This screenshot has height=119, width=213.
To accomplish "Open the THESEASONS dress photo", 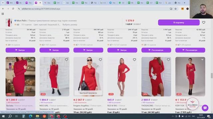I will click(156, 77).
